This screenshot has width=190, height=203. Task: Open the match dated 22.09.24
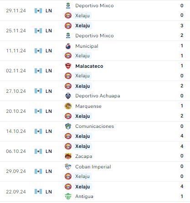click(x=95, y=192)
